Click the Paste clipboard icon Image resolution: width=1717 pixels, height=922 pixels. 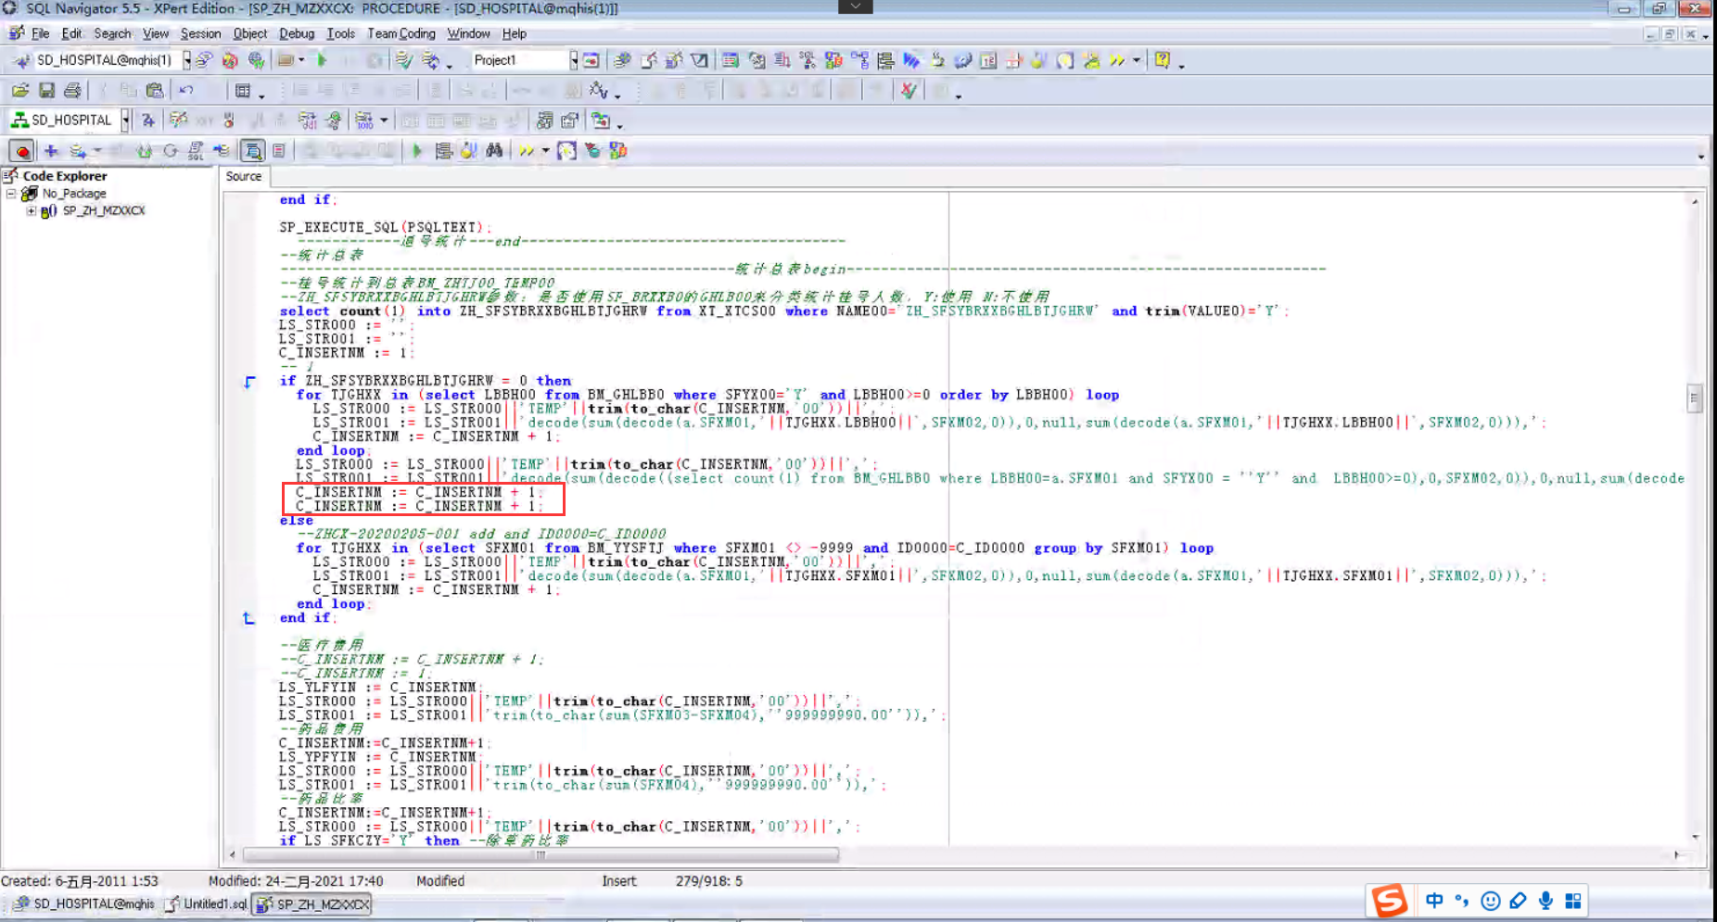pyautogui.click(x=155, y=91)
